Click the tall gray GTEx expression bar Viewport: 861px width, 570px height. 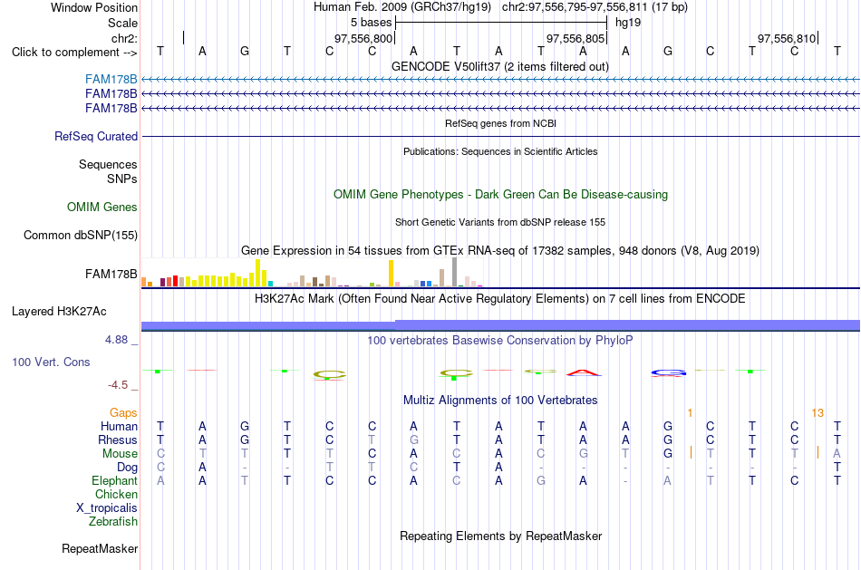(x=454, y=273)
